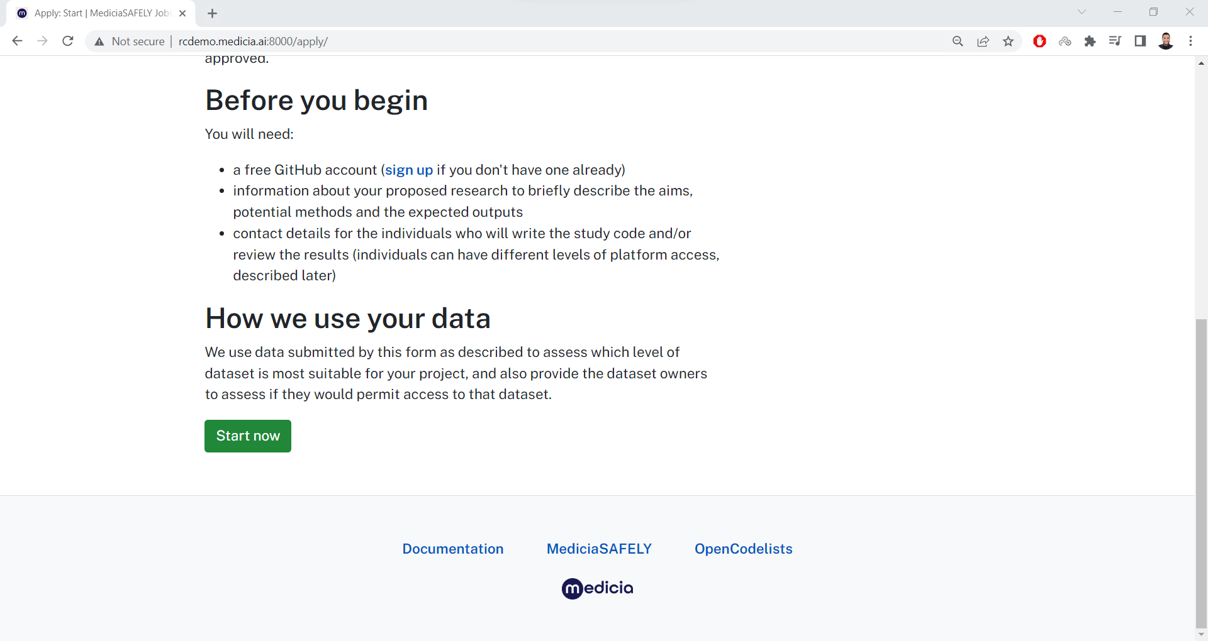
Task: Click the scrollbar down arrow
Action: 1201,635
